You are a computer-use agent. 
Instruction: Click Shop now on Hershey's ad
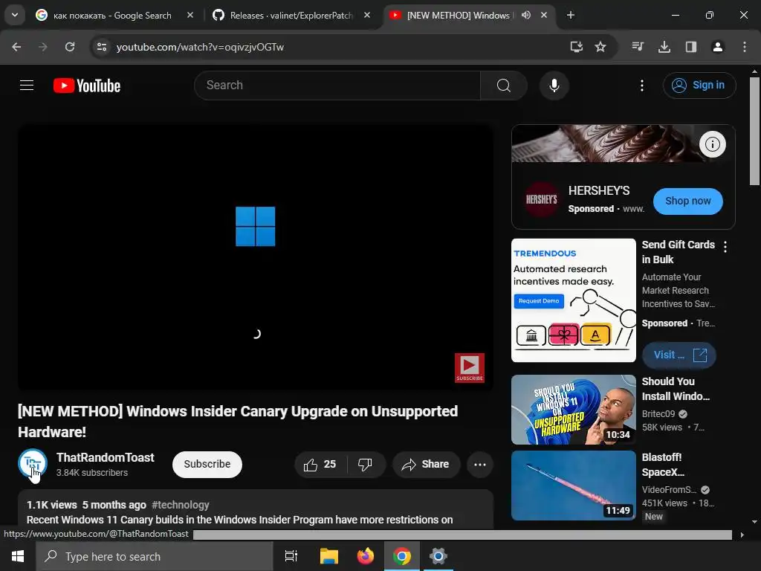click(687, 201)
